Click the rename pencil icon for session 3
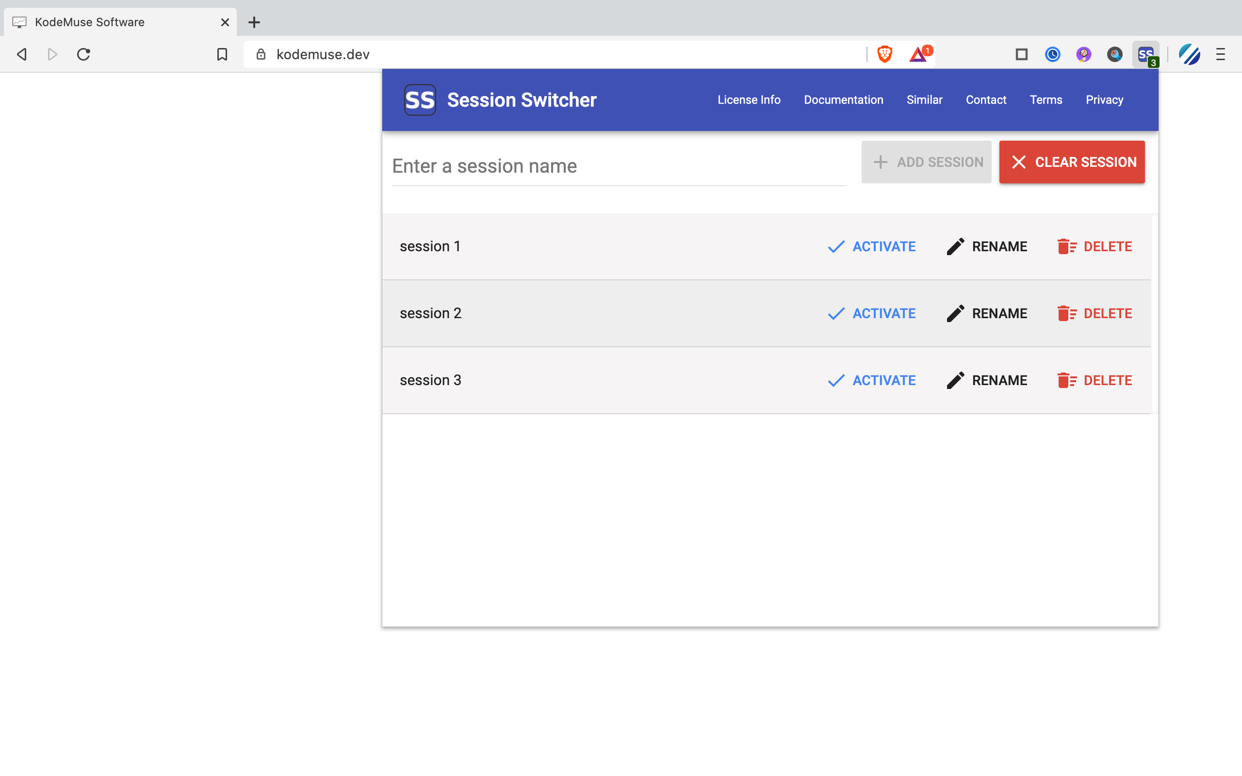1242x776 pixels. tap(954, 380)
